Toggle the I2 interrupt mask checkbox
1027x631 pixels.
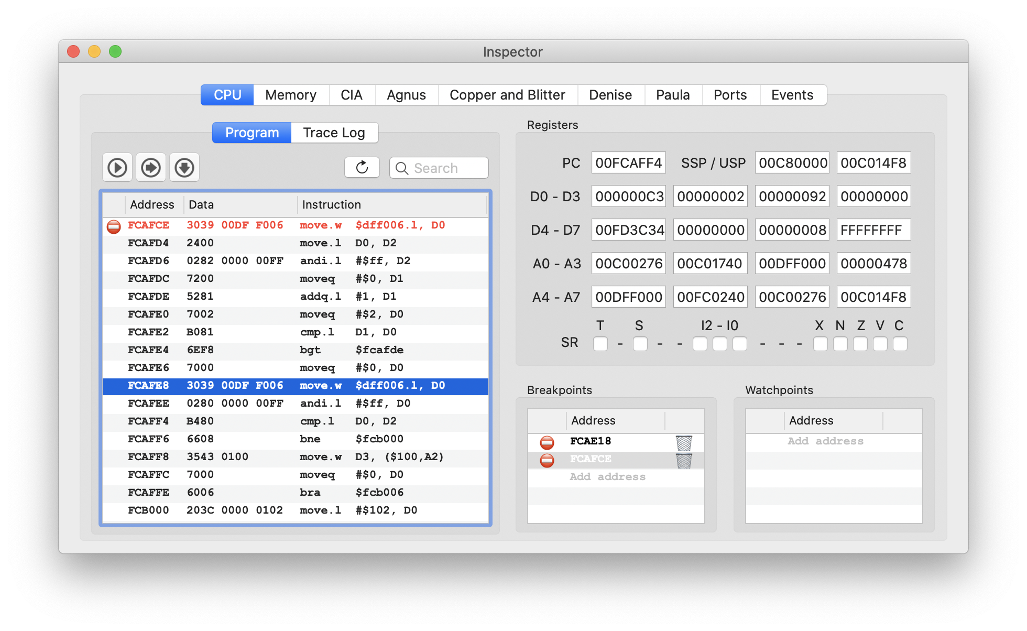(x=700, y=344)
